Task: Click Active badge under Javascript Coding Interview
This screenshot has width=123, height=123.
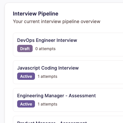Action: [26, 76]
